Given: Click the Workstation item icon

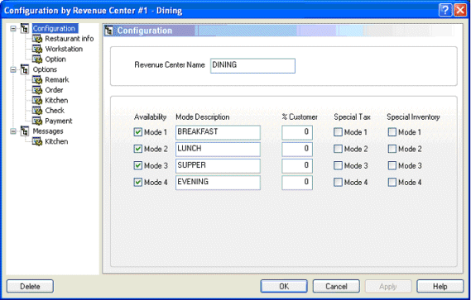Looking at the screenshot, I should [37, 49].
